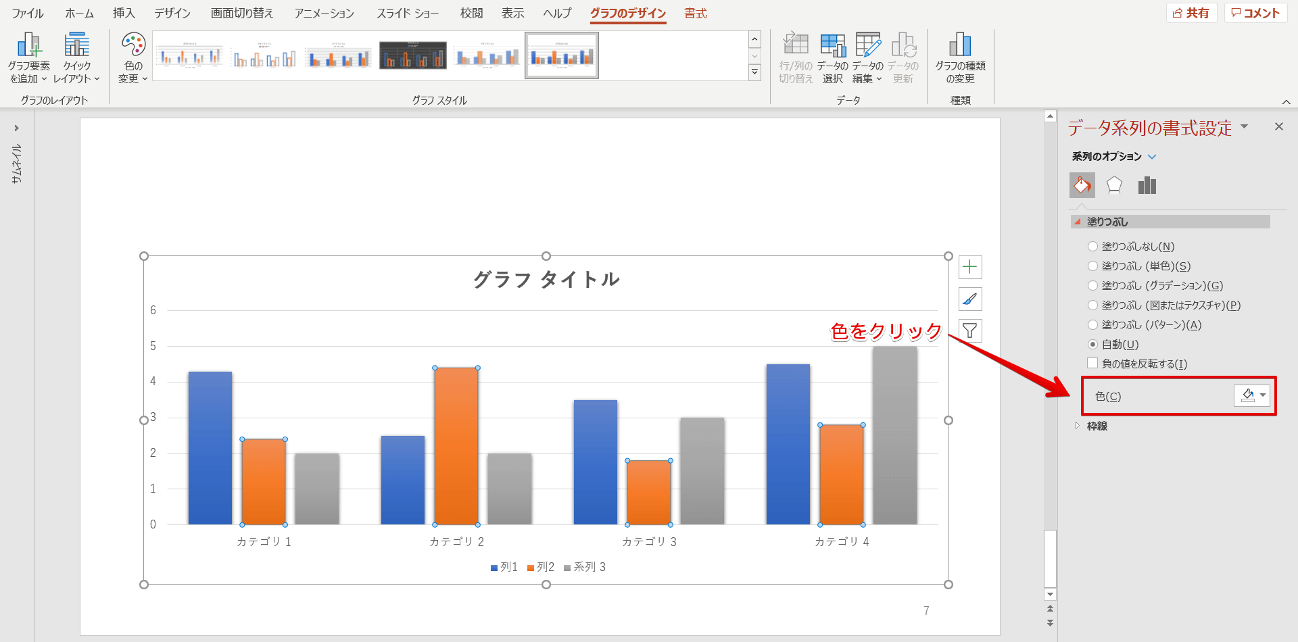This screenshot has height=642, width=1298.
Task: Click the グラフ タイトル chart title
Action: coord(546,279)
